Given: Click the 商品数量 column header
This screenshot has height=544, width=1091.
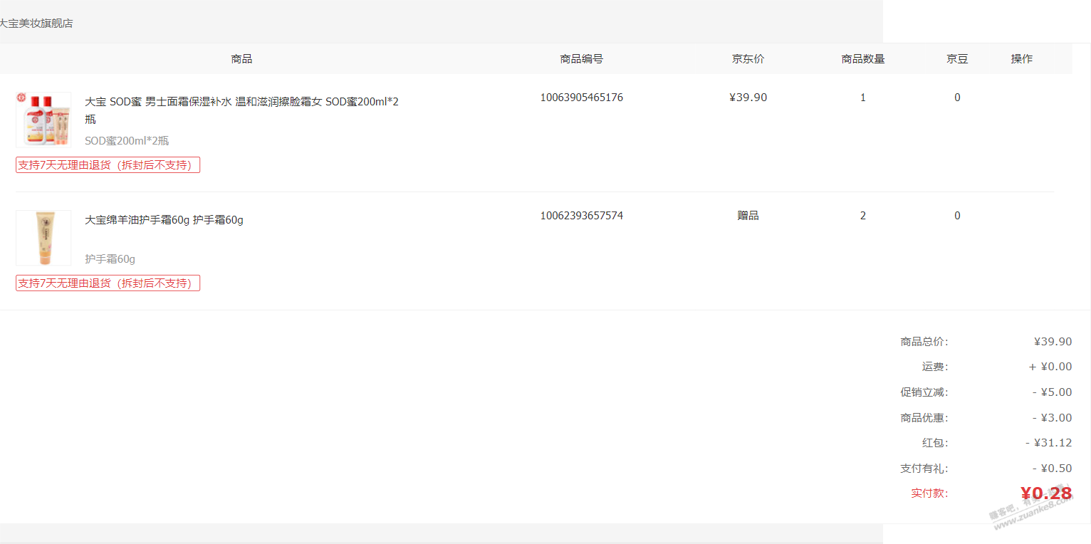Looking at the screenshot, I should (863, 59).
